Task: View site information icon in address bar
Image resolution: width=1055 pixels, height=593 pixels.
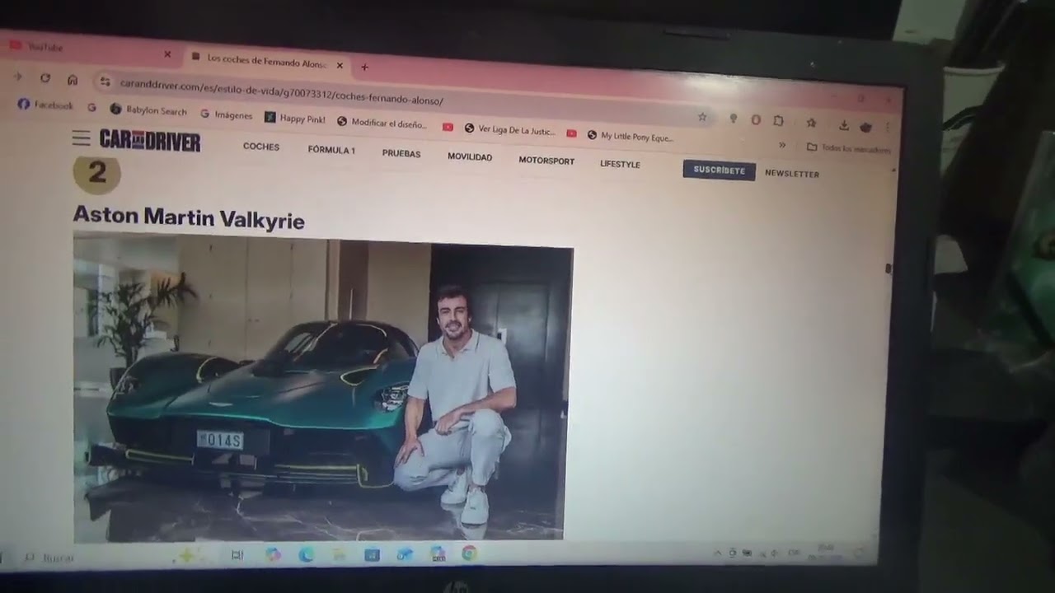Action: 105,82
